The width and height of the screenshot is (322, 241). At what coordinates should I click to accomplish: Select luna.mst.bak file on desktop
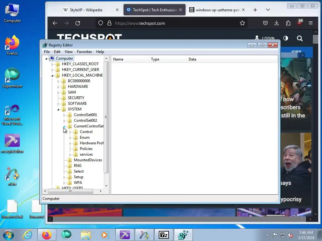pos(12,209)
